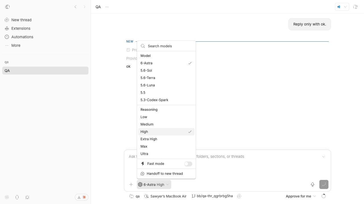Image resolution: width=364 pixels, height=204 pixels.
Task: Click the context usage ring indicator
Action: click(324, 196)
